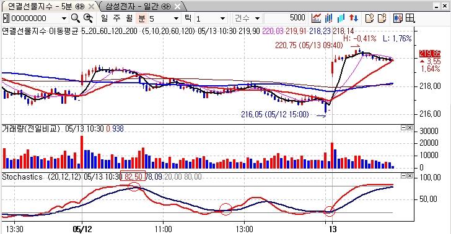451x234 pixels.
Task: Switch to the 삼성전자 - 일간 tab
Action: click(138, 6)
